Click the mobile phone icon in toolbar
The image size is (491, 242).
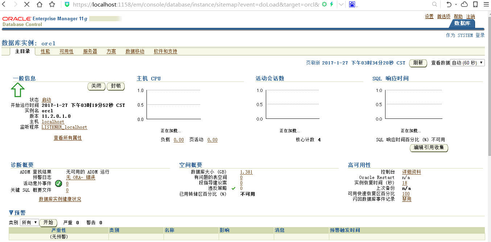475,4
